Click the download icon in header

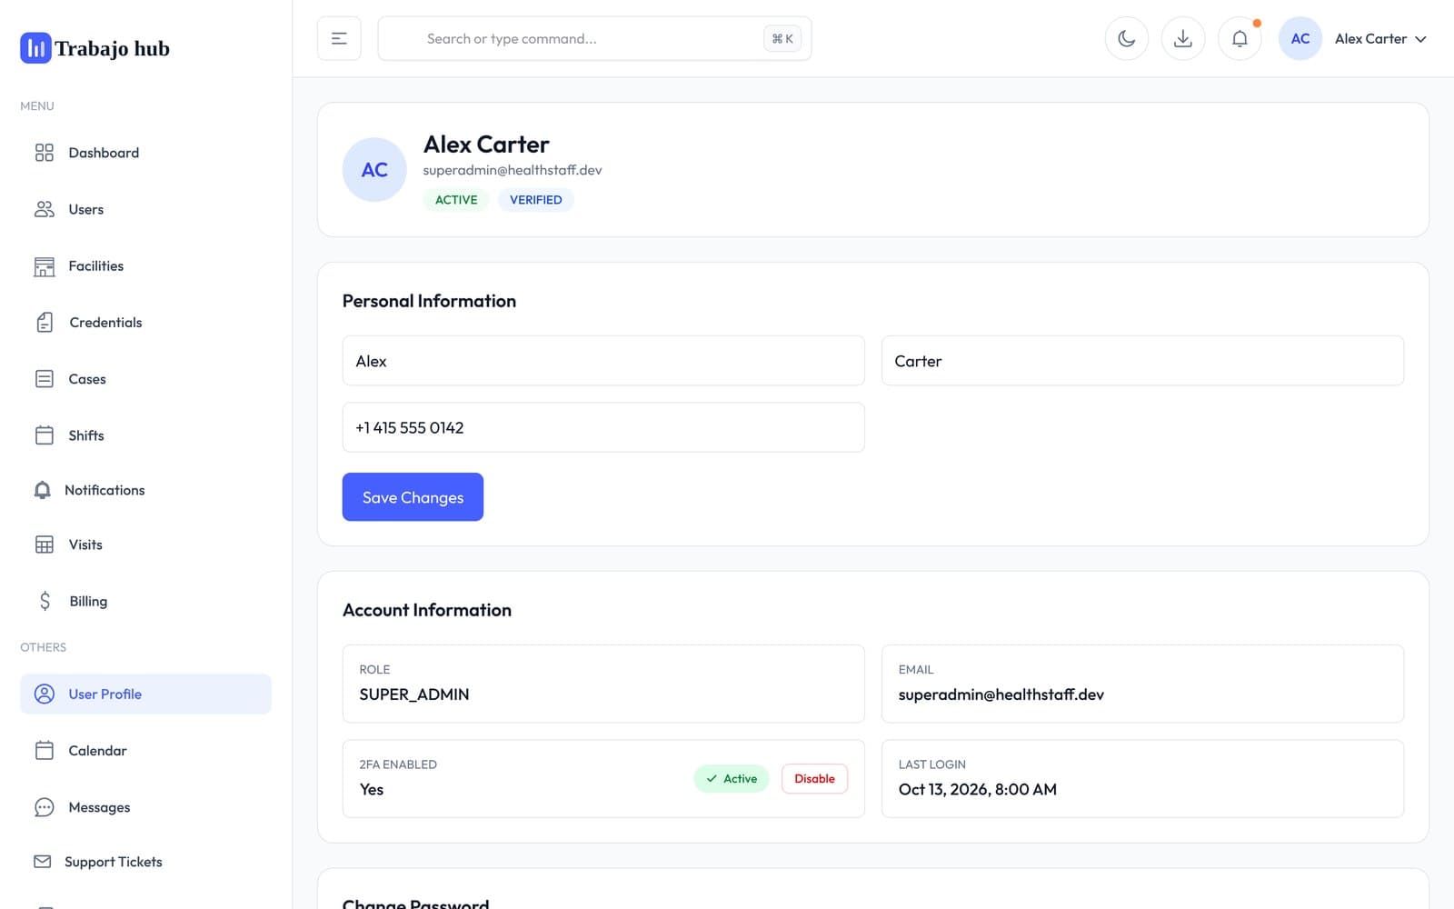tap(1183, 38)
